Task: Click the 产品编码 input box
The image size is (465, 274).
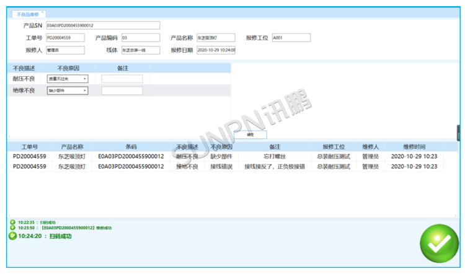Action: [x=141, y=38]
